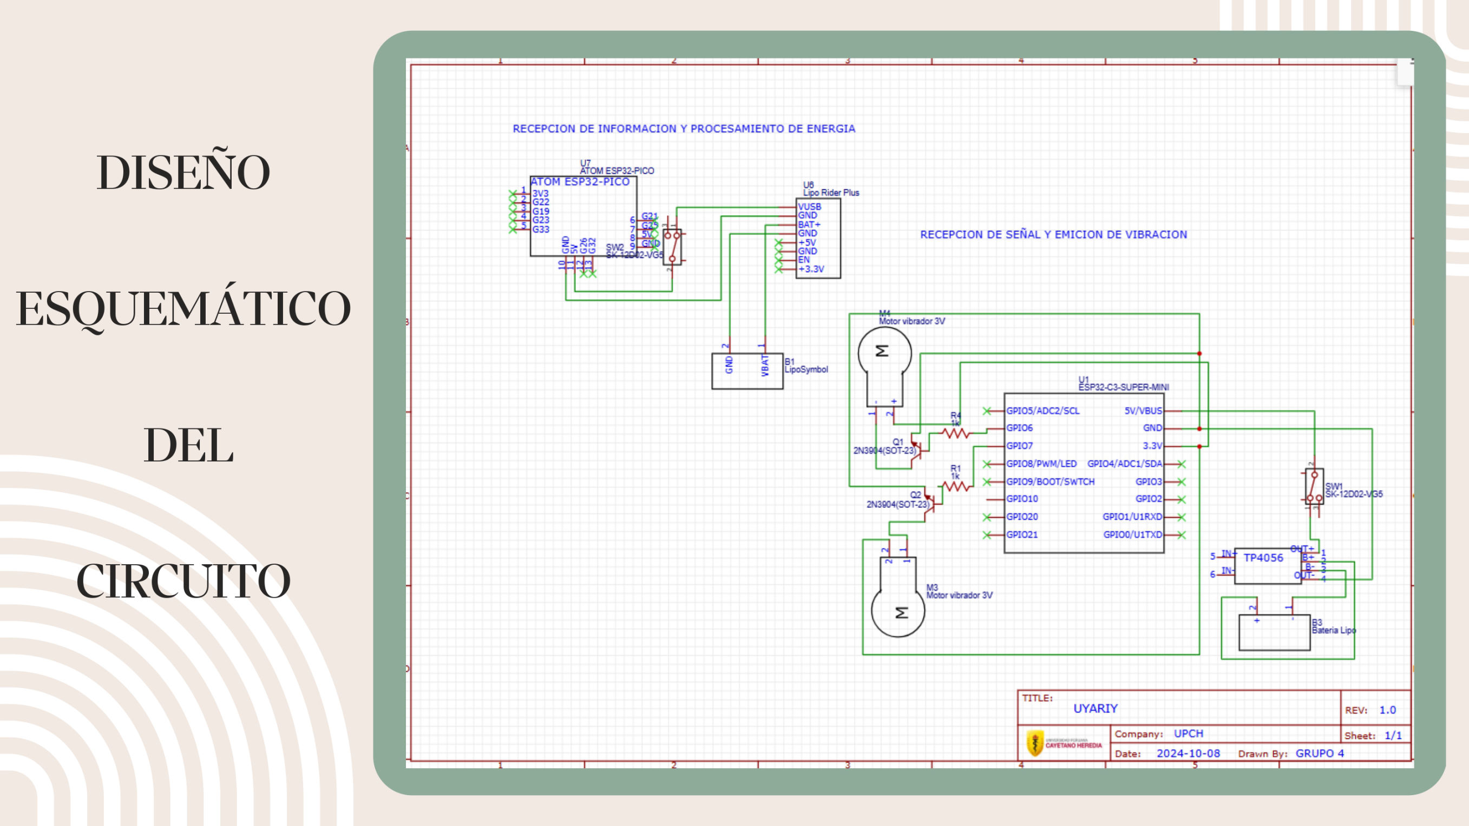
Task: Click the VBAT pin on B1 battery
Action: (765, 366)
